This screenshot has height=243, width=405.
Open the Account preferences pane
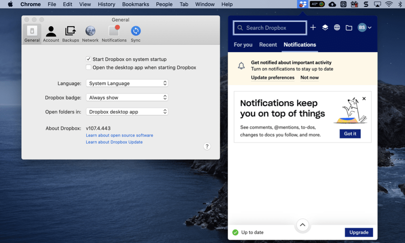51,34
